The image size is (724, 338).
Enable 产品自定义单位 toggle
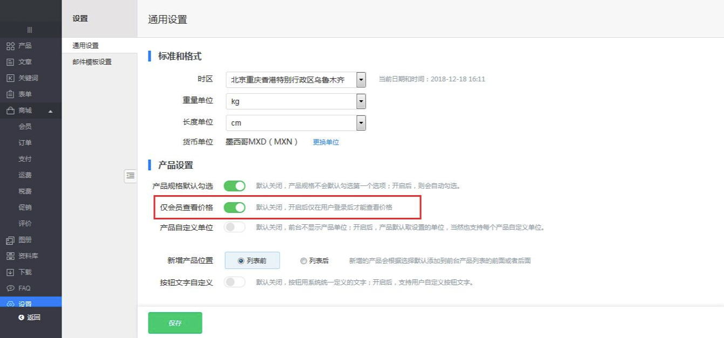click(235, 227)
